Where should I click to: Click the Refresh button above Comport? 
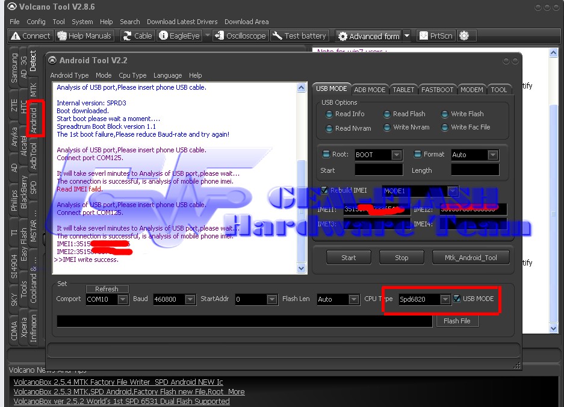tap(107, 289)
